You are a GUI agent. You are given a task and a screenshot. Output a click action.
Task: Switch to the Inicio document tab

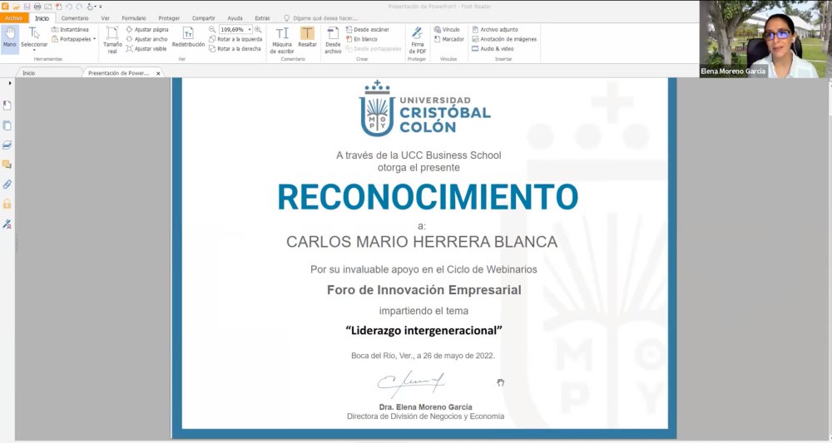(49, 73)
